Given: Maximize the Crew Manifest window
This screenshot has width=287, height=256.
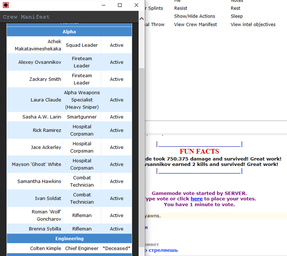Looking at the screenshot, I should tap(120, 5).
